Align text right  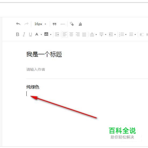[78, 34]
